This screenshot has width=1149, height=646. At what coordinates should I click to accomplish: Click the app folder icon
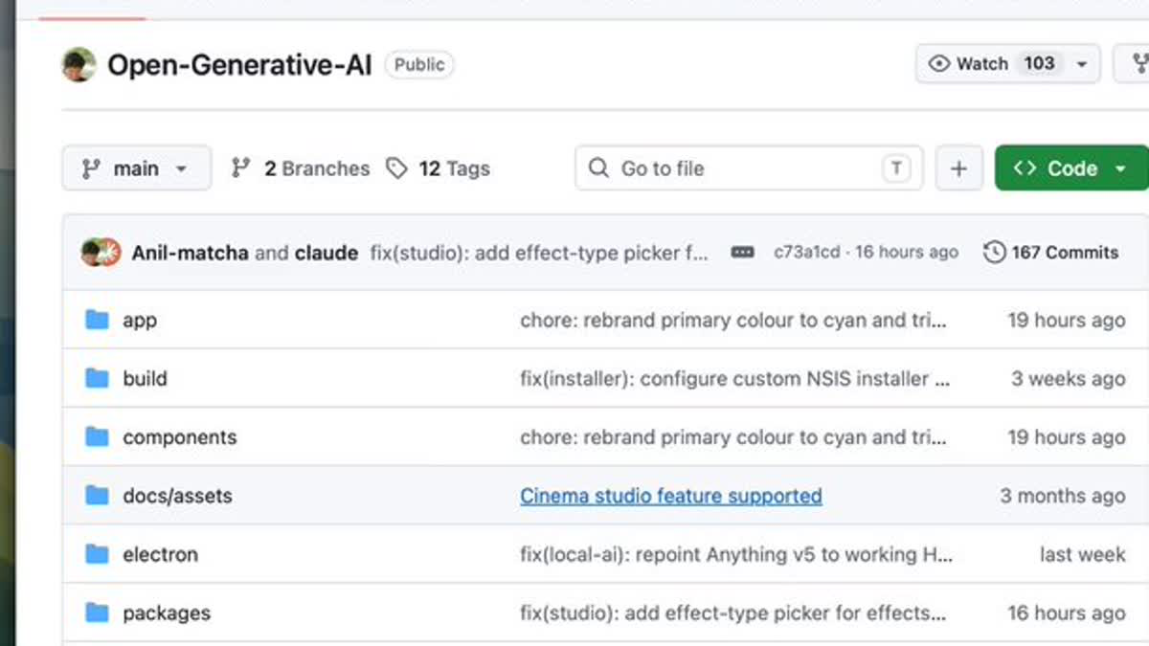pos(97,320)
